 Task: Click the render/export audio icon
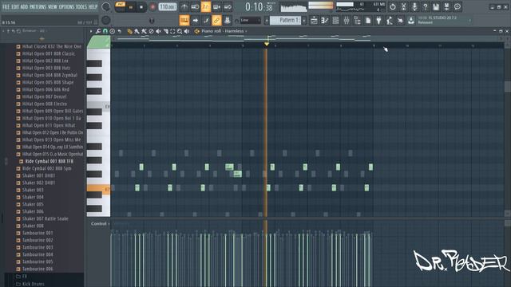447,6
